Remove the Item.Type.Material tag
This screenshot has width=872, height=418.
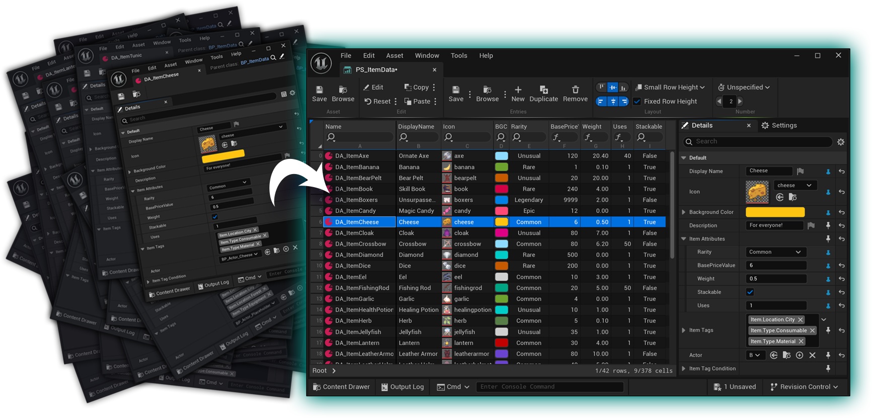tap(801, 342)
